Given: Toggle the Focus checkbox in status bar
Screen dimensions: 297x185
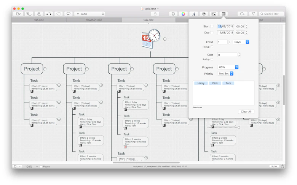Looking at the screenshot, I should [41, 166].
